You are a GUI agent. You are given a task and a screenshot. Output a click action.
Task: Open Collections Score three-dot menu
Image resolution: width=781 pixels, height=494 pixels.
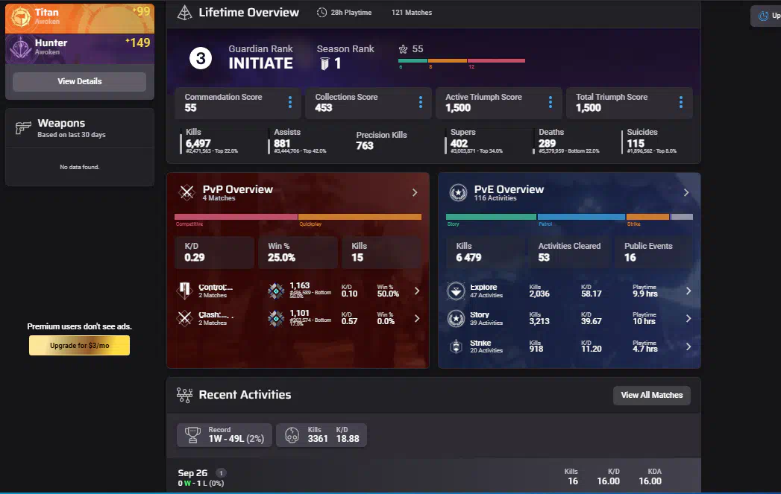421,102
